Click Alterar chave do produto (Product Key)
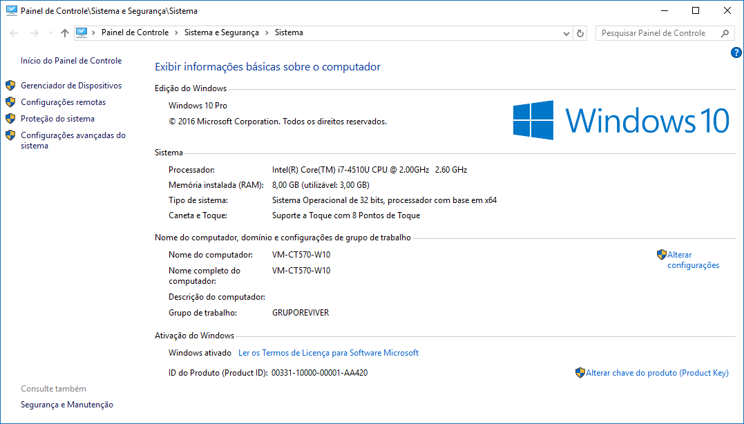Image resolution: width=744 pixels, height=424 pixels. [x=657, y=373]
